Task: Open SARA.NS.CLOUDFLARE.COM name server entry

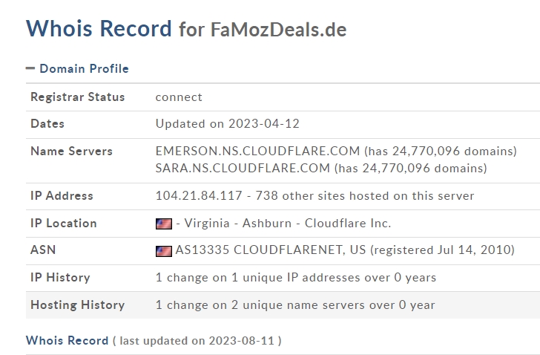Action: coord(243,168)
